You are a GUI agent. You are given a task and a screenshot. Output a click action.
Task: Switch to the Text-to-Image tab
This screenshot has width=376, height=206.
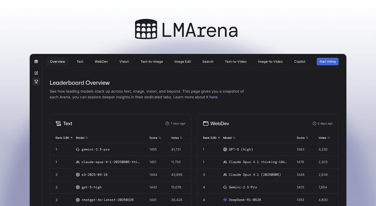tap(152, 61)
